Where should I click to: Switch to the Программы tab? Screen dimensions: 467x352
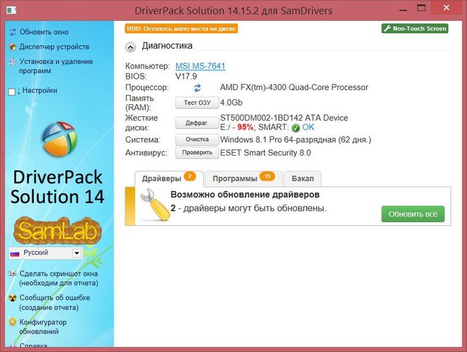point(244,179)
